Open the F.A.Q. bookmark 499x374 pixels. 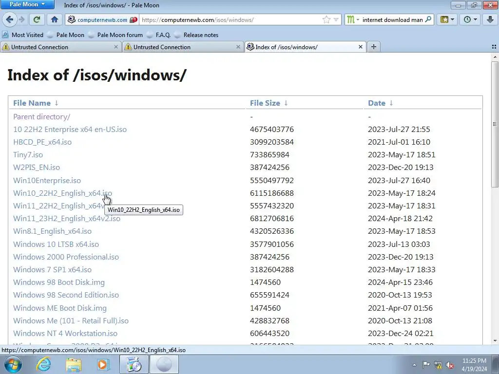pos(159,35)
